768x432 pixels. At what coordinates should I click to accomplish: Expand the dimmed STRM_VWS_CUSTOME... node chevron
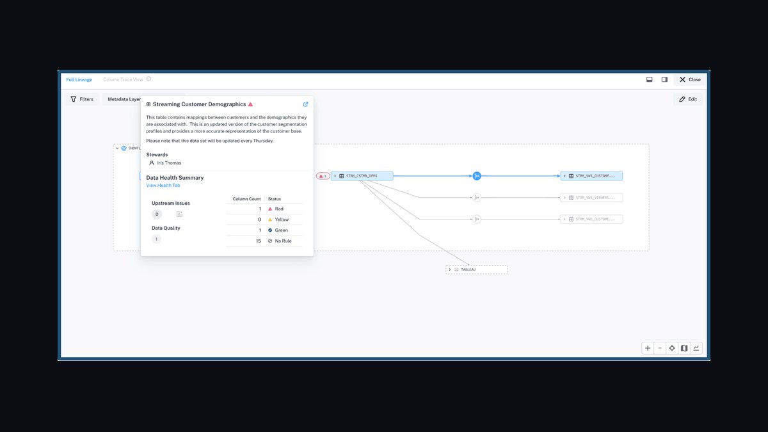564,219
